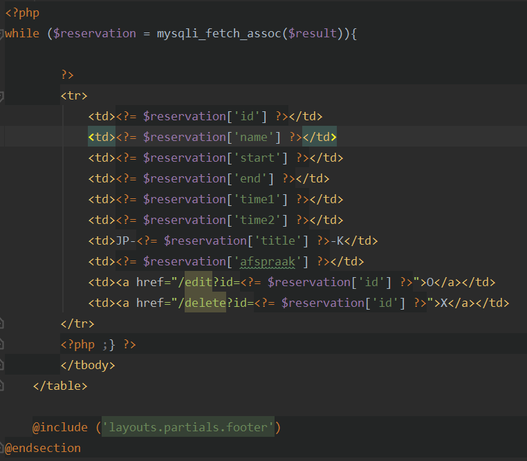Click the /delete path in href

pyautogui.click(x=202, y=303)
